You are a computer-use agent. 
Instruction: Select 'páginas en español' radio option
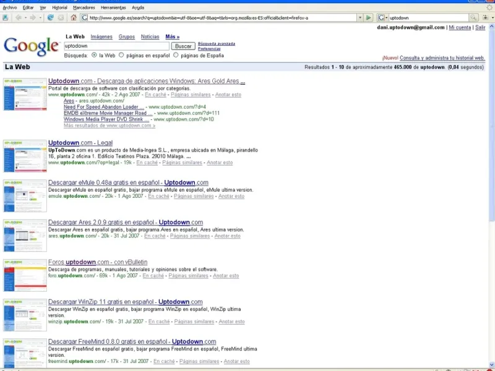[121, 55]
